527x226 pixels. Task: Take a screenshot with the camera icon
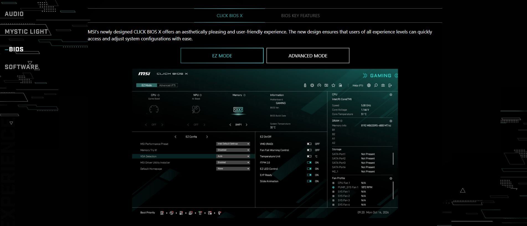pyautogui.click(x=383, y=85)
